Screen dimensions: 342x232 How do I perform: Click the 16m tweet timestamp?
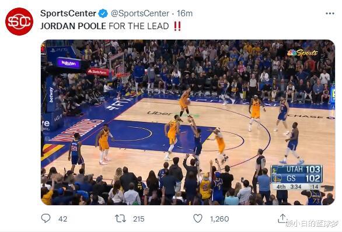point(184,13)
